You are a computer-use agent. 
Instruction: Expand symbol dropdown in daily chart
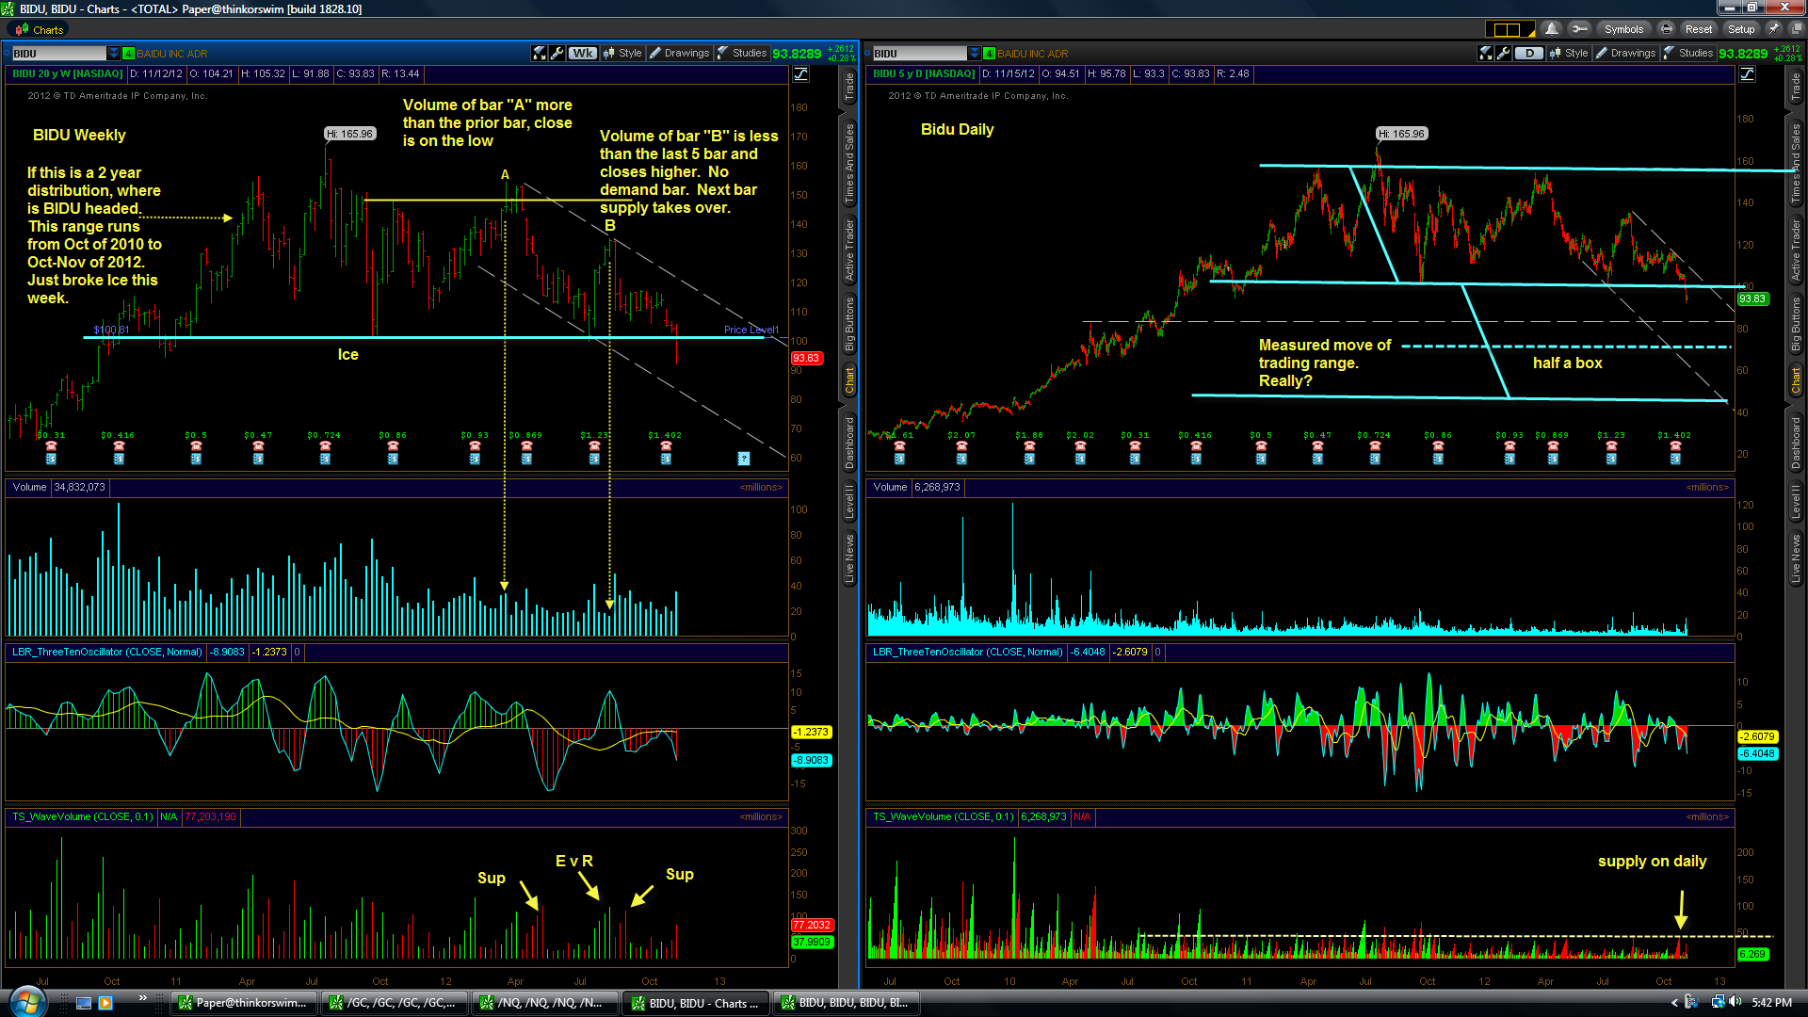(975, 54)
